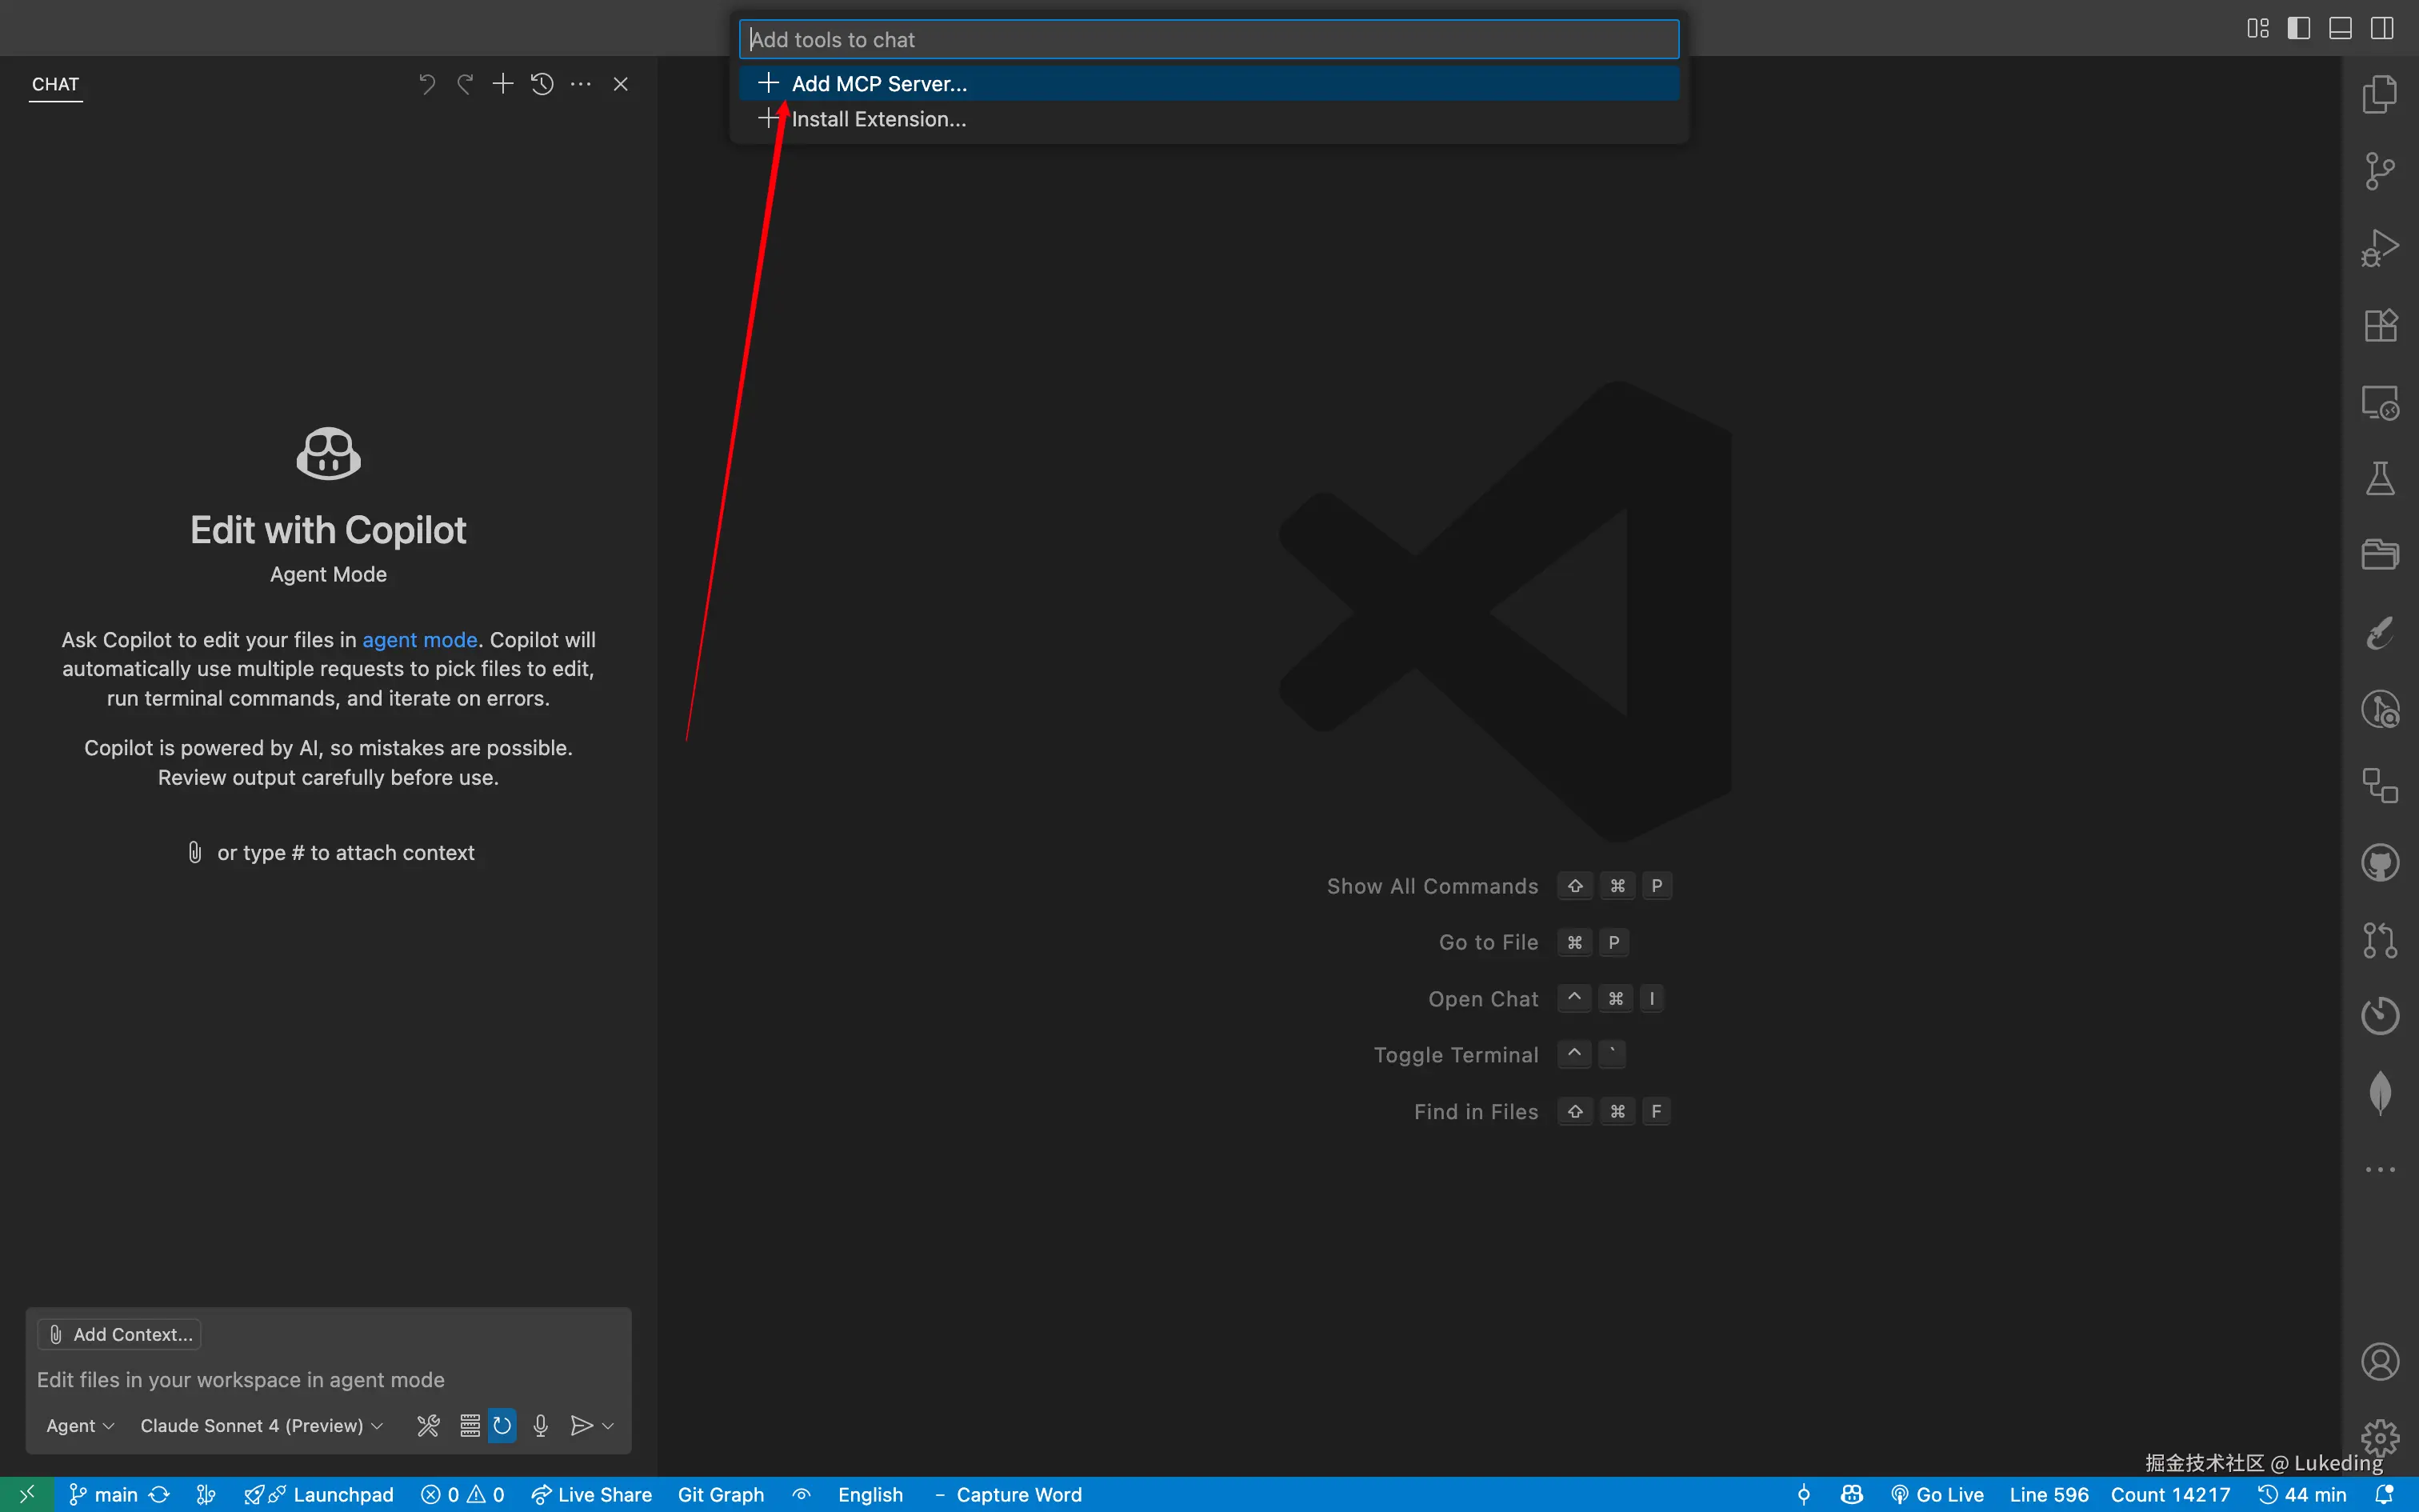Click the Add tools to chat field
Viewport: 2419px width, 1512px height.
1209,40
